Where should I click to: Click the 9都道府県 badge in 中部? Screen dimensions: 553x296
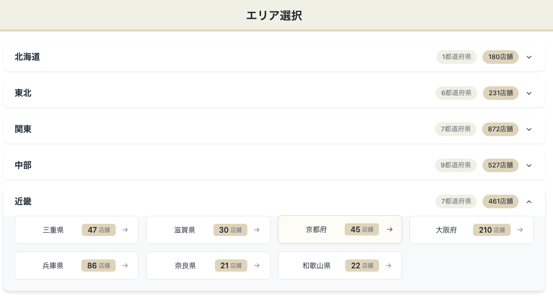[x=456, y=165]
